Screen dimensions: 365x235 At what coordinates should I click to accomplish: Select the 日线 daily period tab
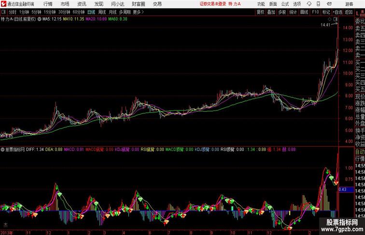pyautogui.click(x=91, y=12)
